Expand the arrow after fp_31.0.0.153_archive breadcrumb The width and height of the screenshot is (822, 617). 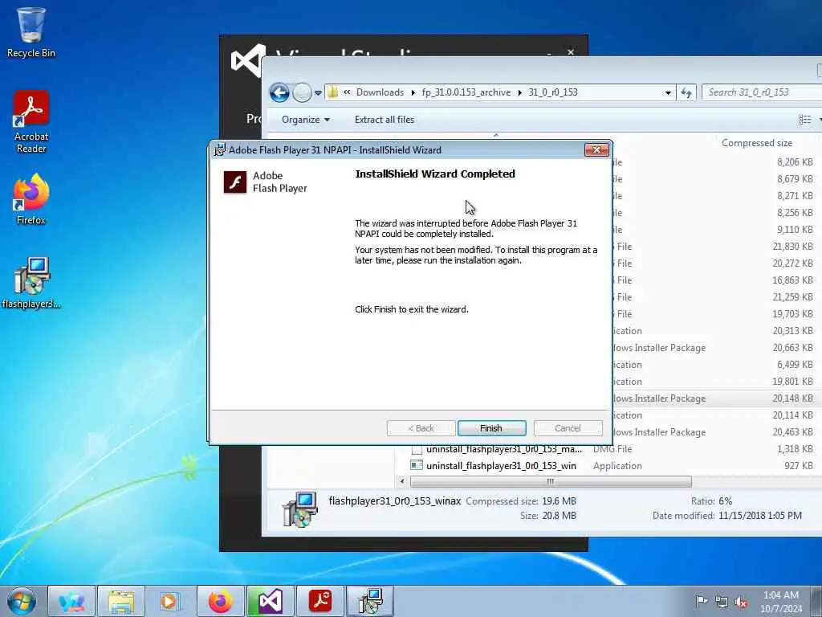[519, 93]
